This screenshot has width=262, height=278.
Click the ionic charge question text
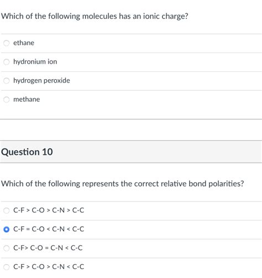click(95, 16)
